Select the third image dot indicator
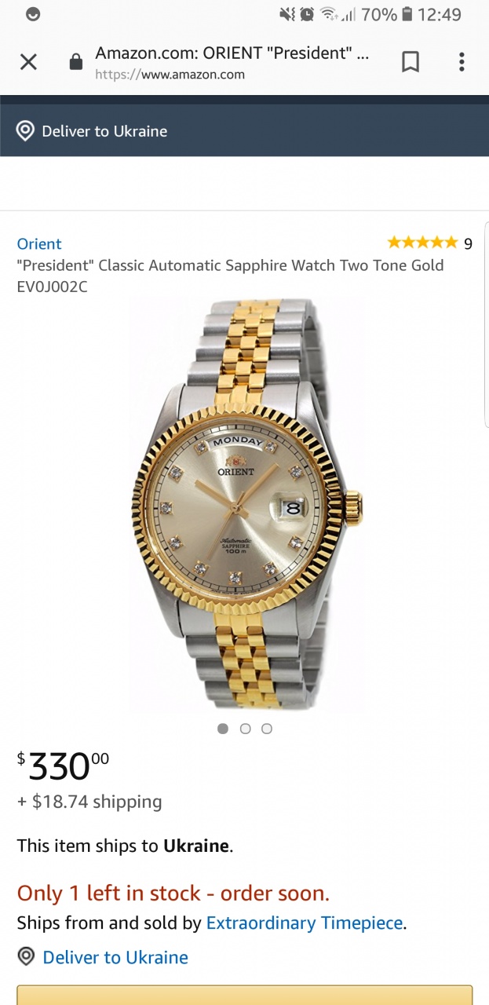 pyautogui.click(x=267, y=729)
